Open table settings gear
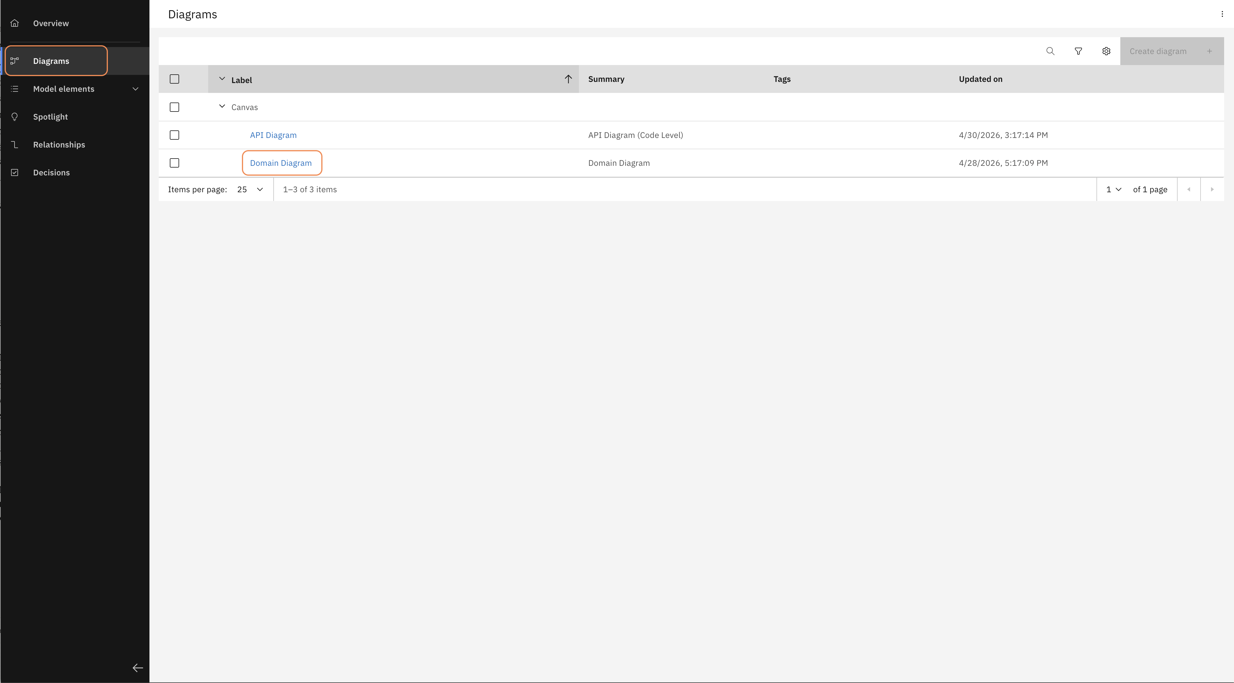 [1106, 51]
